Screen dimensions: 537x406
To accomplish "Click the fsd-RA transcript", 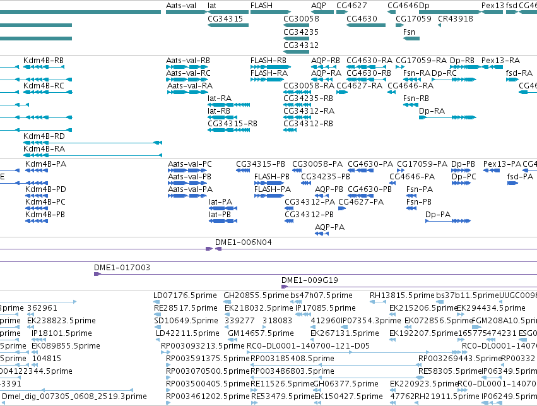I will (x=512, y=80).
